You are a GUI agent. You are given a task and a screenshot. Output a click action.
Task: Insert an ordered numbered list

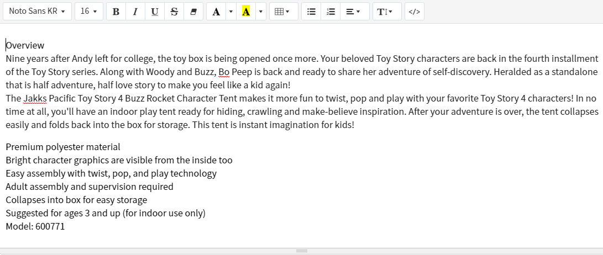pyautogui.click(x=331, y=11)
